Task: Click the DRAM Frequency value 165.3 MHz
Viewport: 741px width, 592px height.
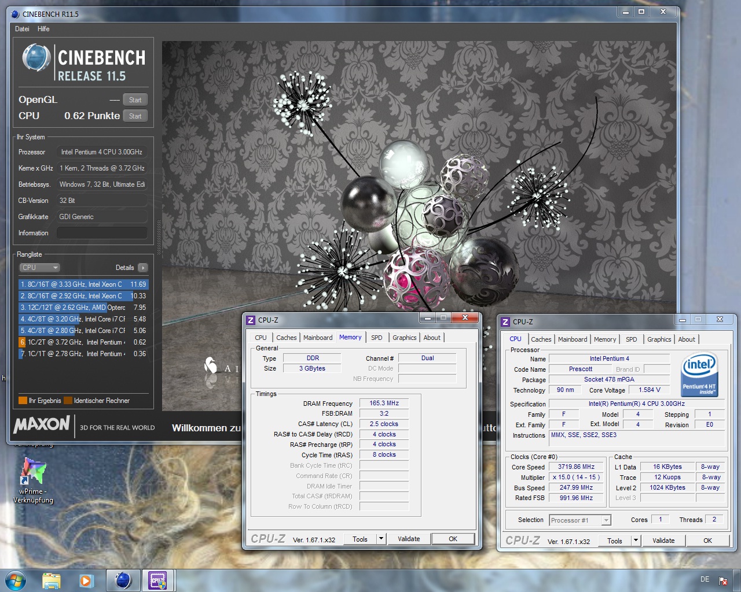Action: (x=384, y=404)
